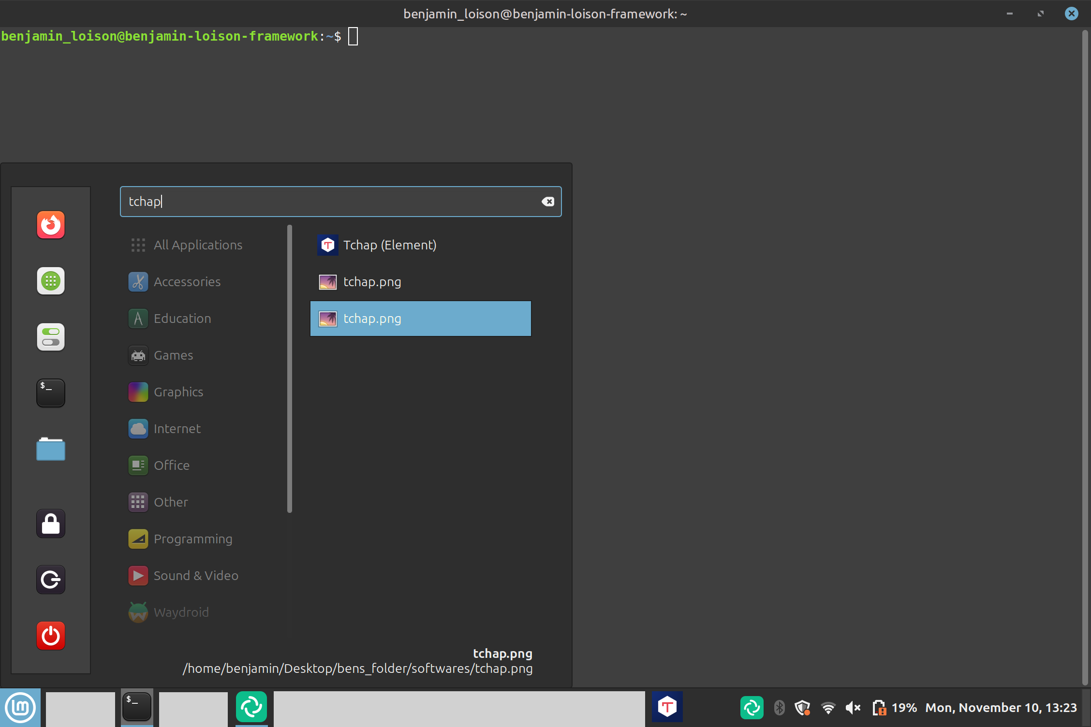Open the highlighted tchap.png result

pyautogui.click(x=420, y=319)
